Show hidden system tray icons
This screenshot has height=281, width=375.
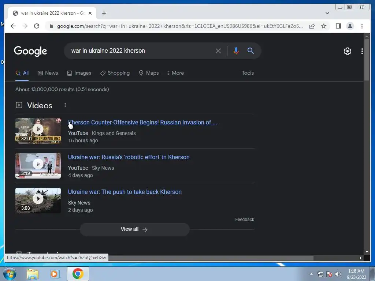311,274
